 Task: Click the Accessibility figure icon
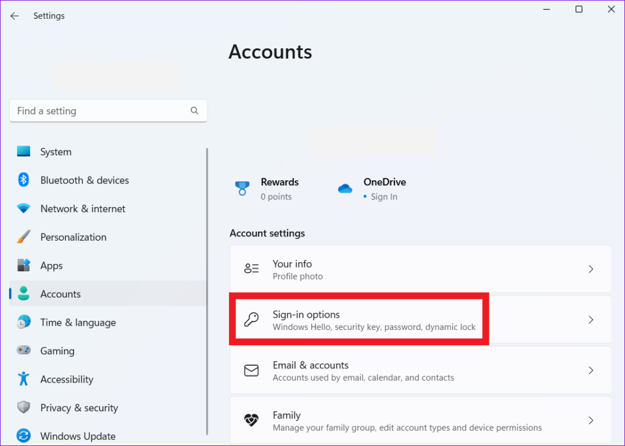(24, 379)
